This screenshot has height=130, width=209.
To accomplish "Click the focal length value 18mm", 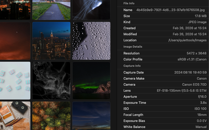I will pyautogui.click(x=202, y=115).
